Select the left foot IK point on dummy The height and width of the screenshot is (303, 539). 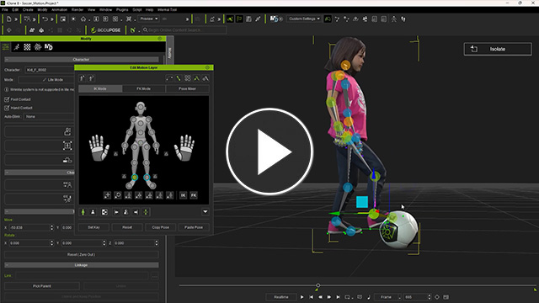pyautogui.click(x=135, y=178)
